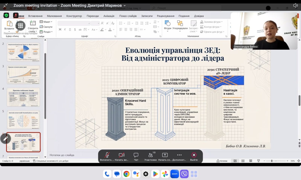This screenshot has height=180, width=301.
Task: Select slide 4 thumbnail in the slide panel
Action: pos(23,97)
